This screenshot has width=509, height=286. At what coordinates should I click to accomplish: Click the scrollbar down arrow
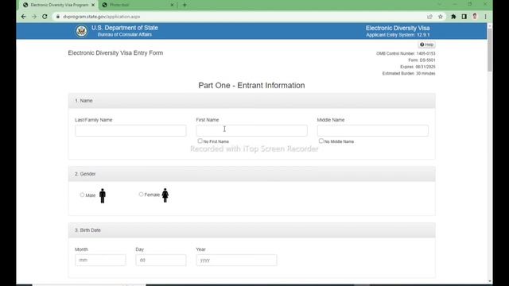[490, 281]
